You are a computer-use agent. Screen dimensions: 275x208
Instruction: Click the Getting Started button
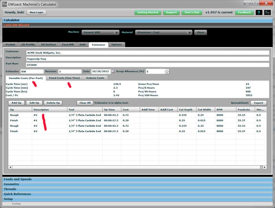(148, 12)
